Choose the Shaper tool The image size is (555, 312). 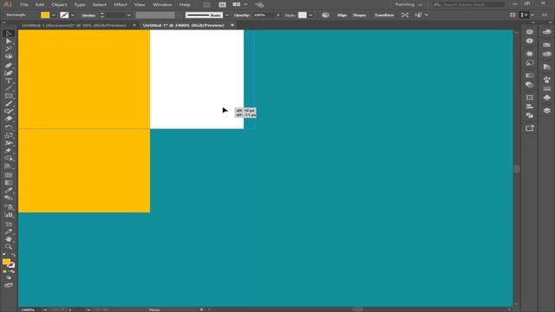[x=9, y=111]
